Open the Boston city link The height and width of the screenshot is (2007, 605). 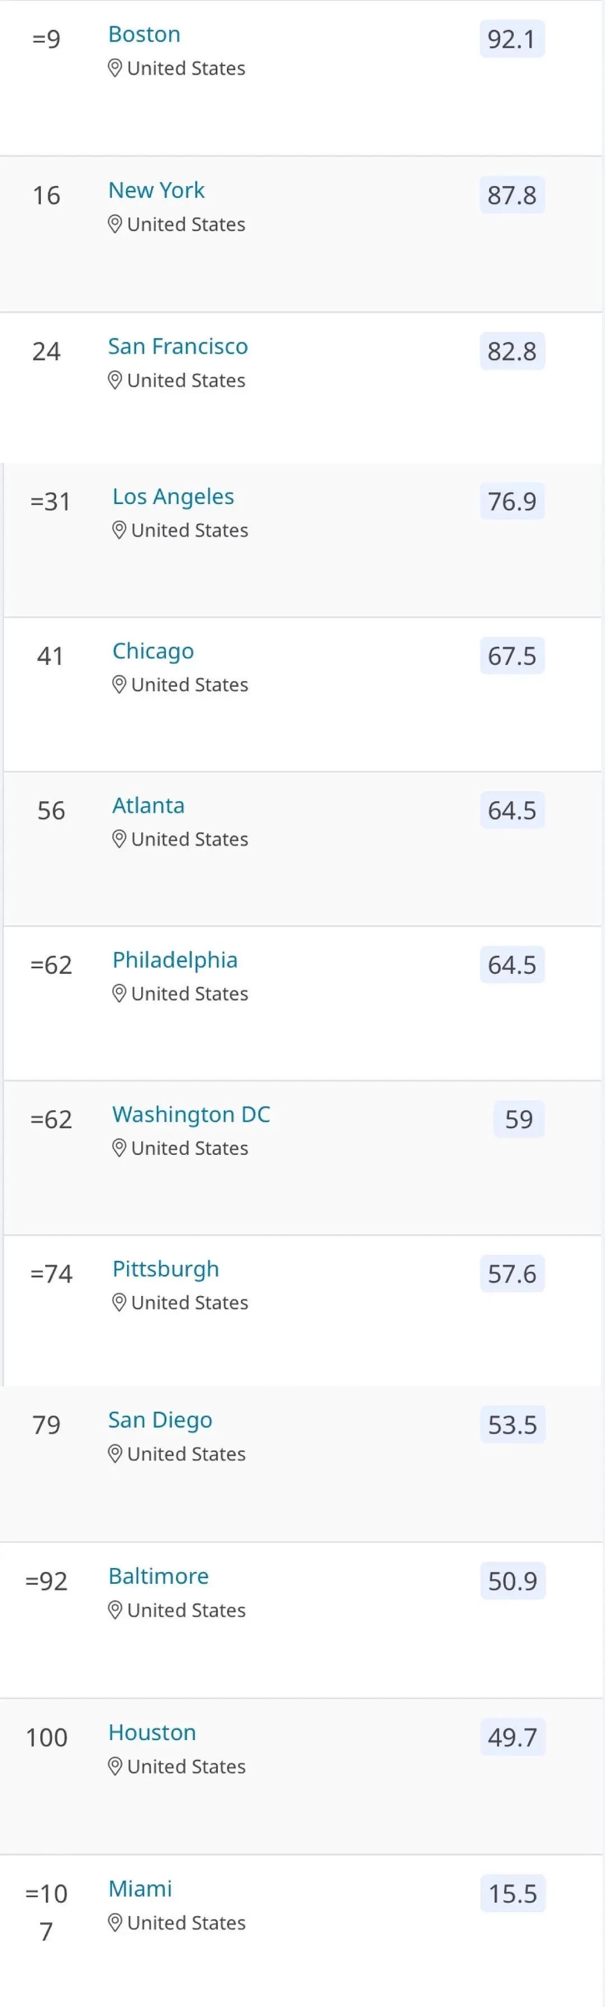pos(144,34)
